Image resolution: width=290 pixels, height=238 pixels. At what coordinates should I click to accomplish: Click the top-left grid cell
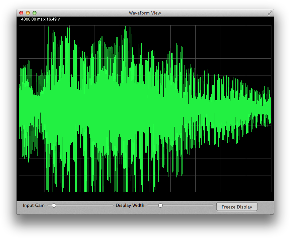coord(32,33)
